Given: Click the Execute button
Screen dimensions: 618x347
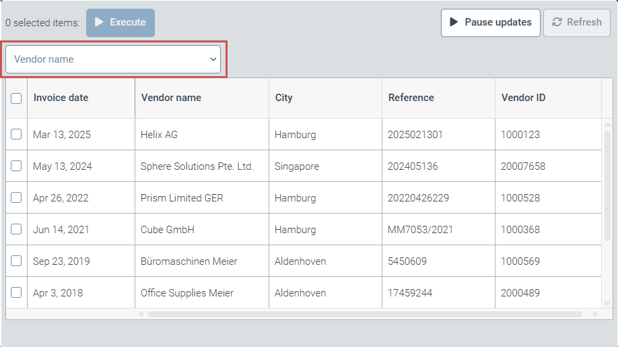Looking at the screenshot, I should 121,22.
